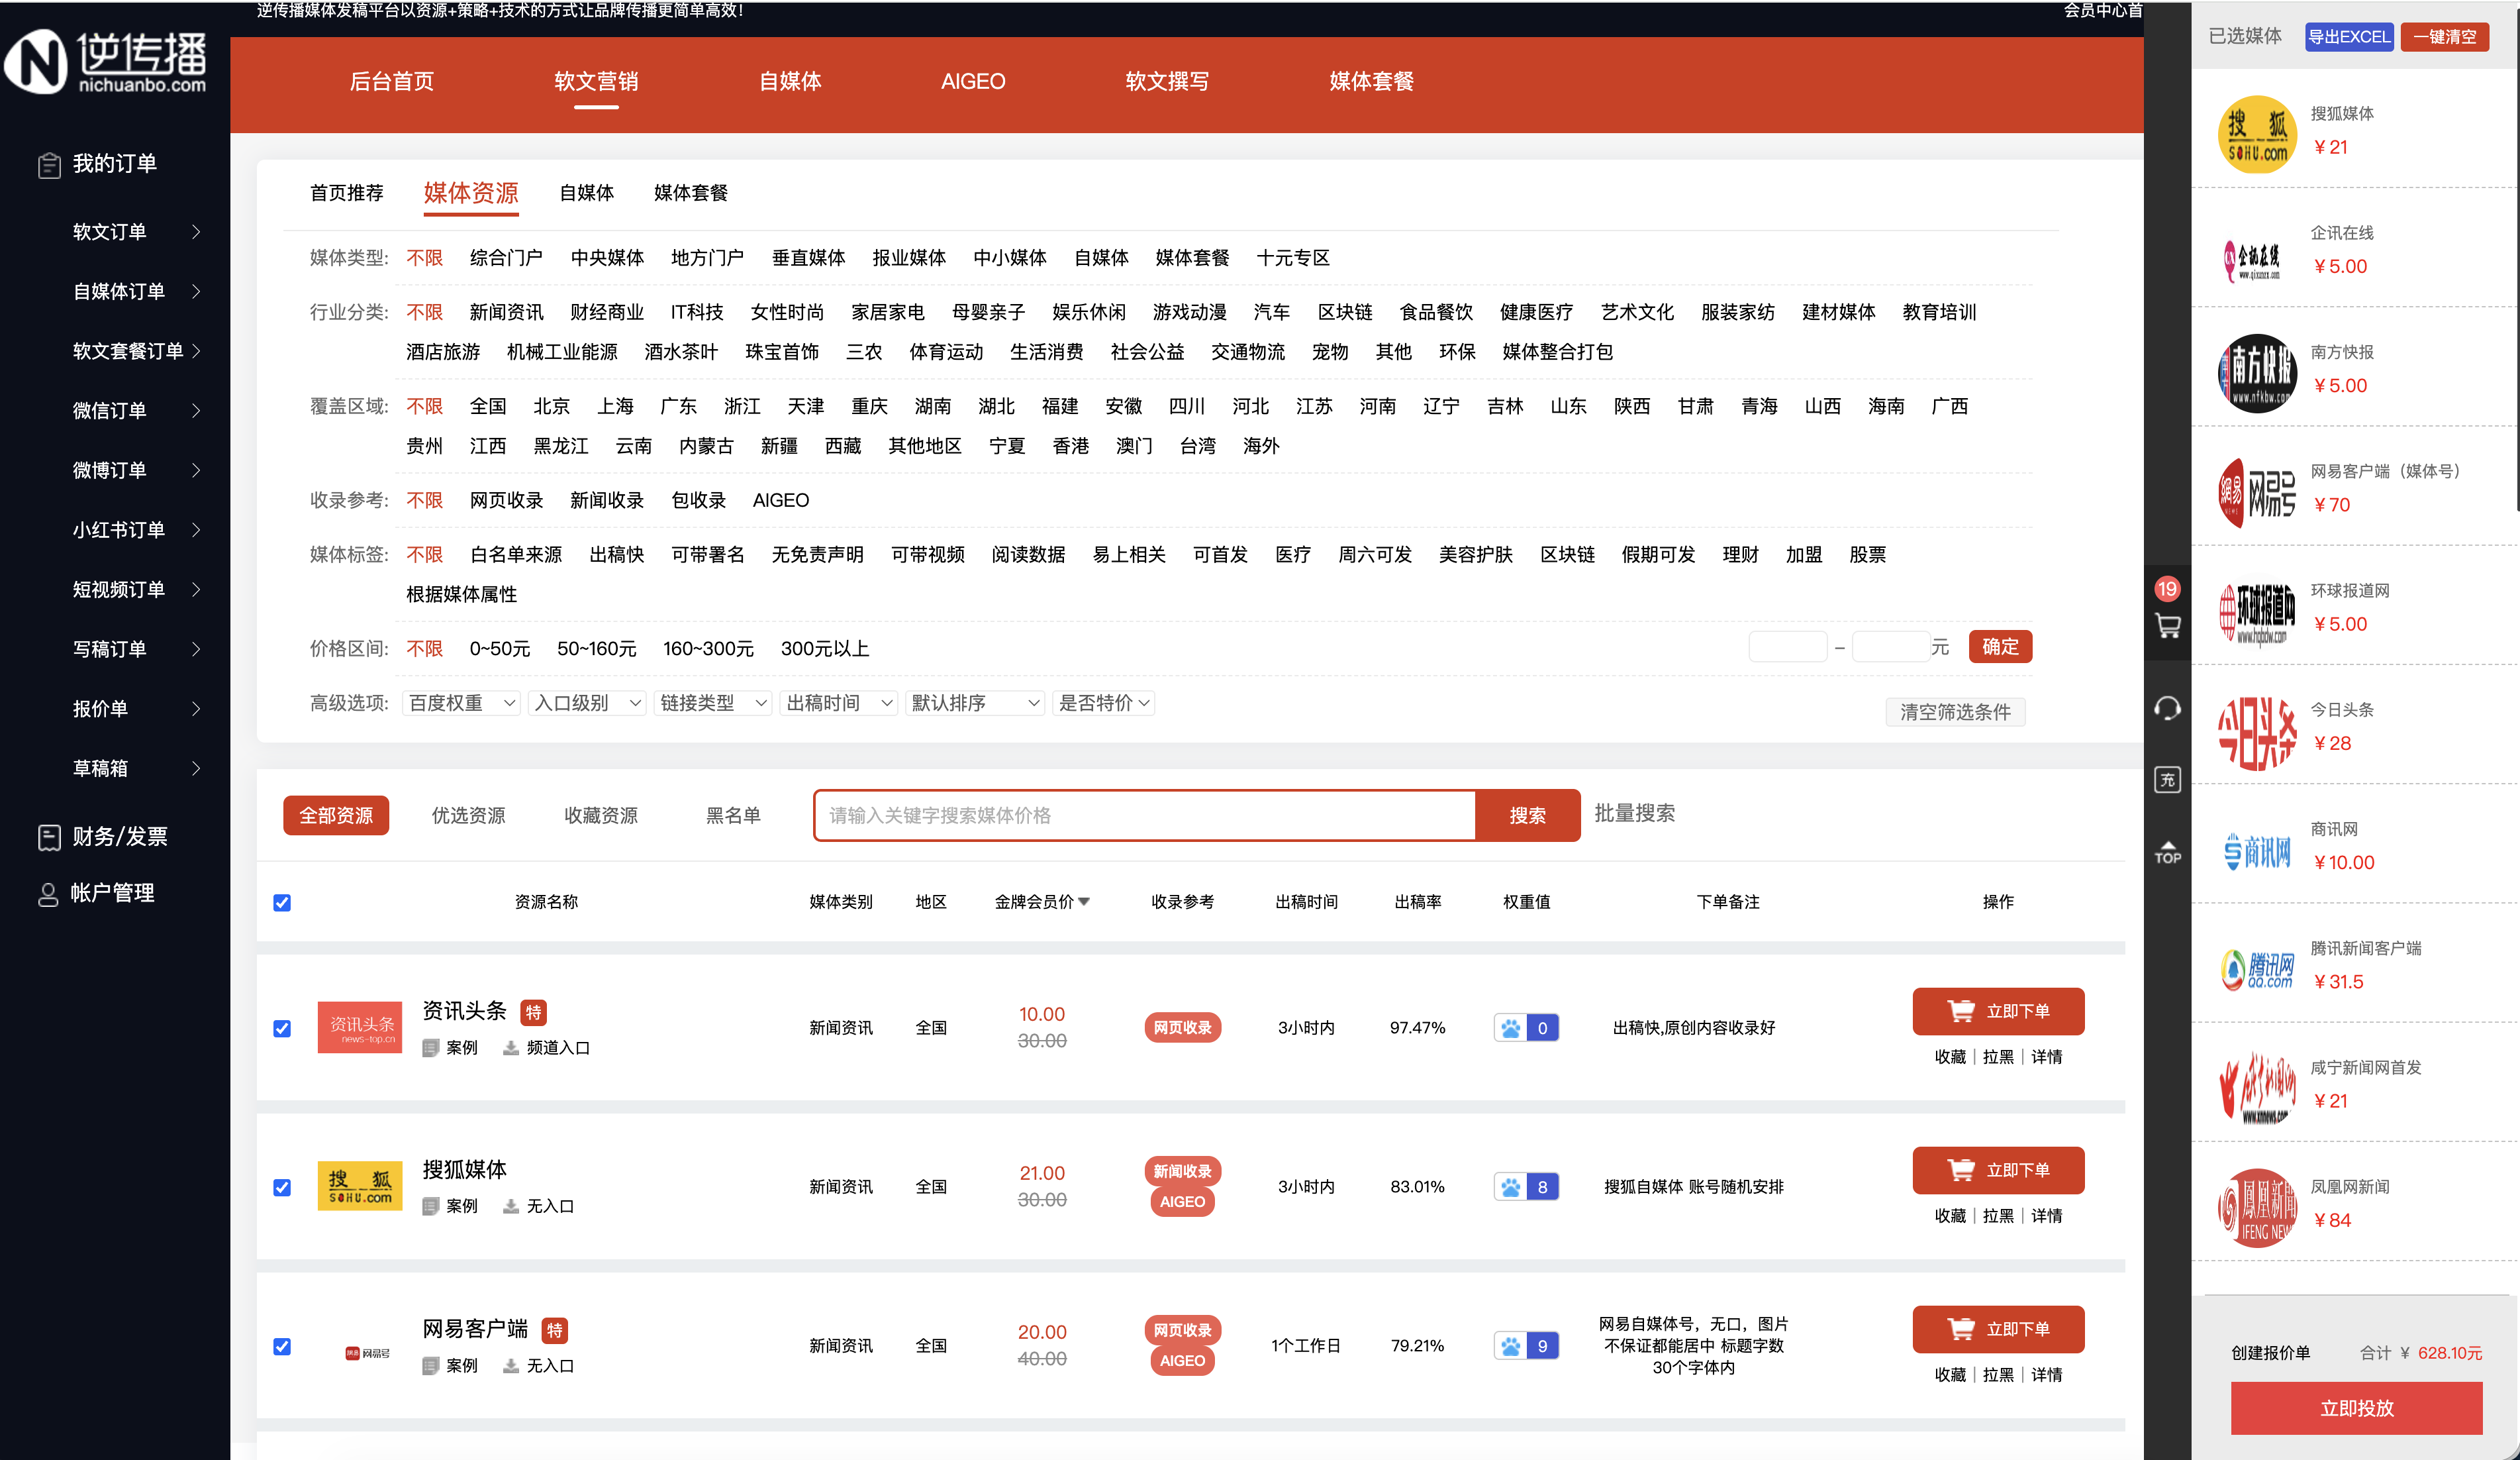Open the 链接类型 dropdown
The width and height of the screenshot is (2520, 1460).
tap(713, 704)
